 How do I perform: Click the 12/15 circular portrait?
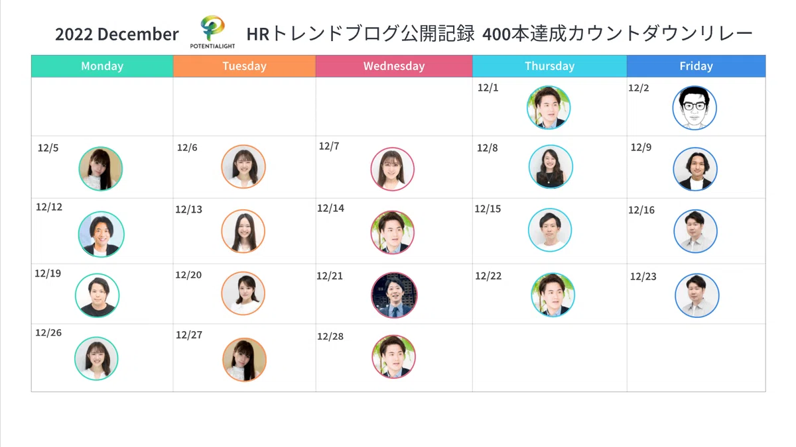point(550,230)
